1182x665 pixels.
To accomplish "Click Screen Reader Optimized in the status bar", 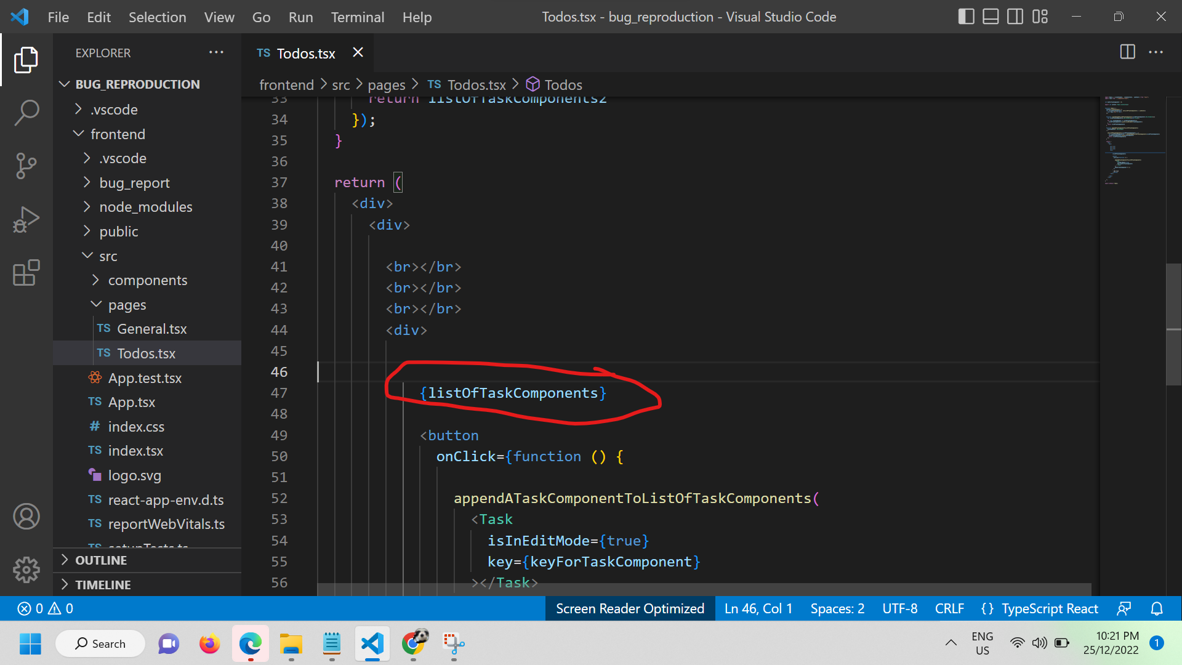I will click(630, 608).
